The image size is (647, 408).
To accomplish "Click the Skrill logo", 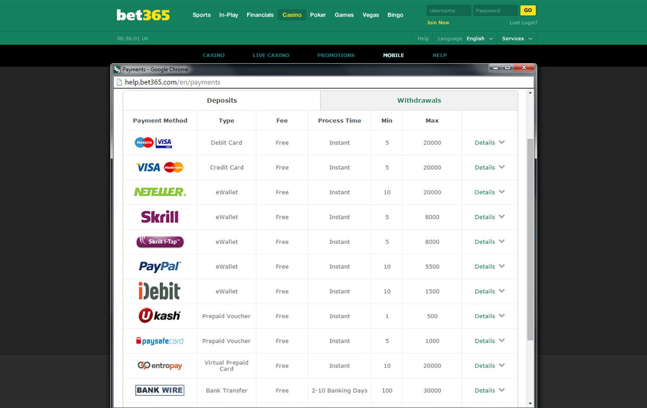I will click(x=160, y=217).
